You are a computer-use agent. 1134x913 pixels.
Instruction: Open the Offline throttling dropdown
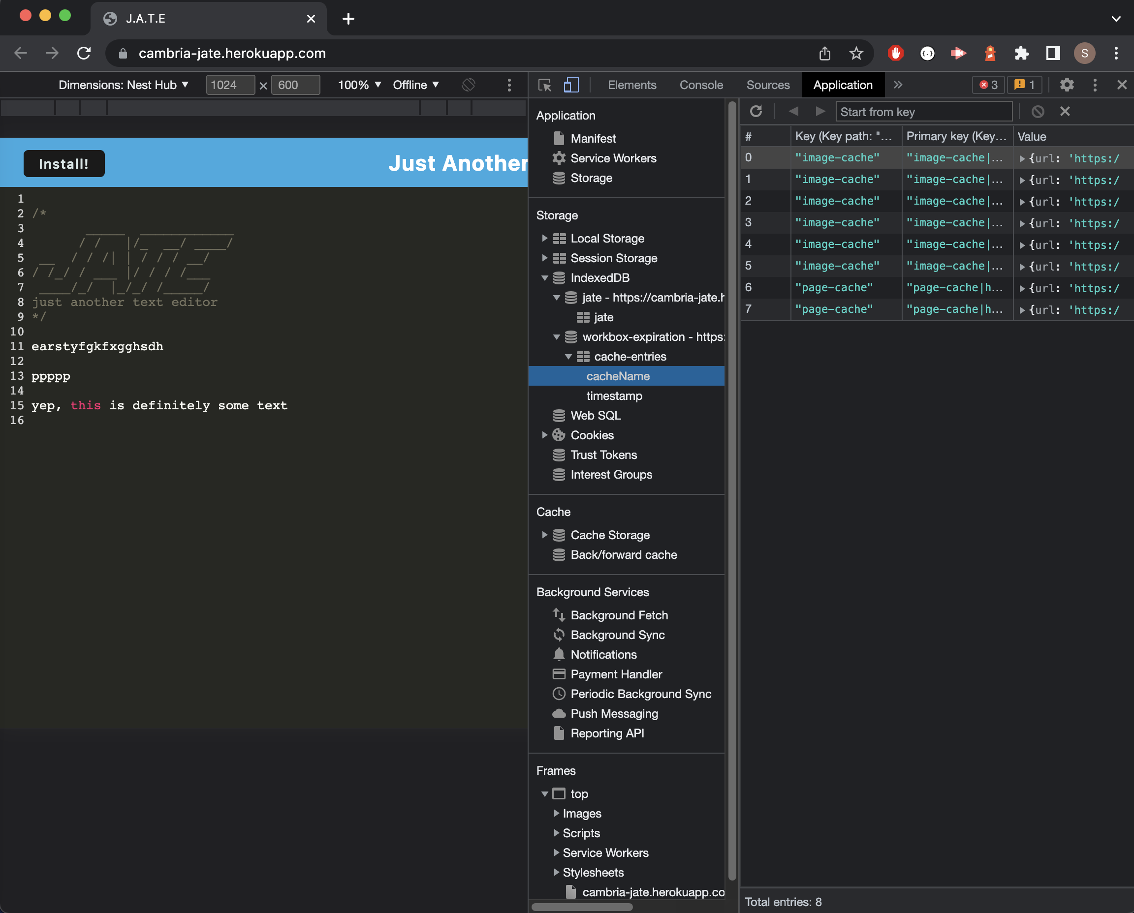pos(415,85)
